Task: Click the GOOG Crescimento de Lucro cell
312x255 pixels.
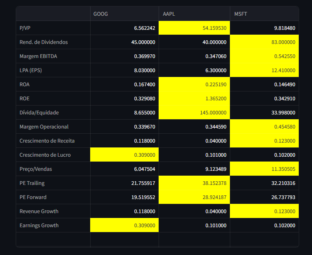Action: [x=124, y=155]
